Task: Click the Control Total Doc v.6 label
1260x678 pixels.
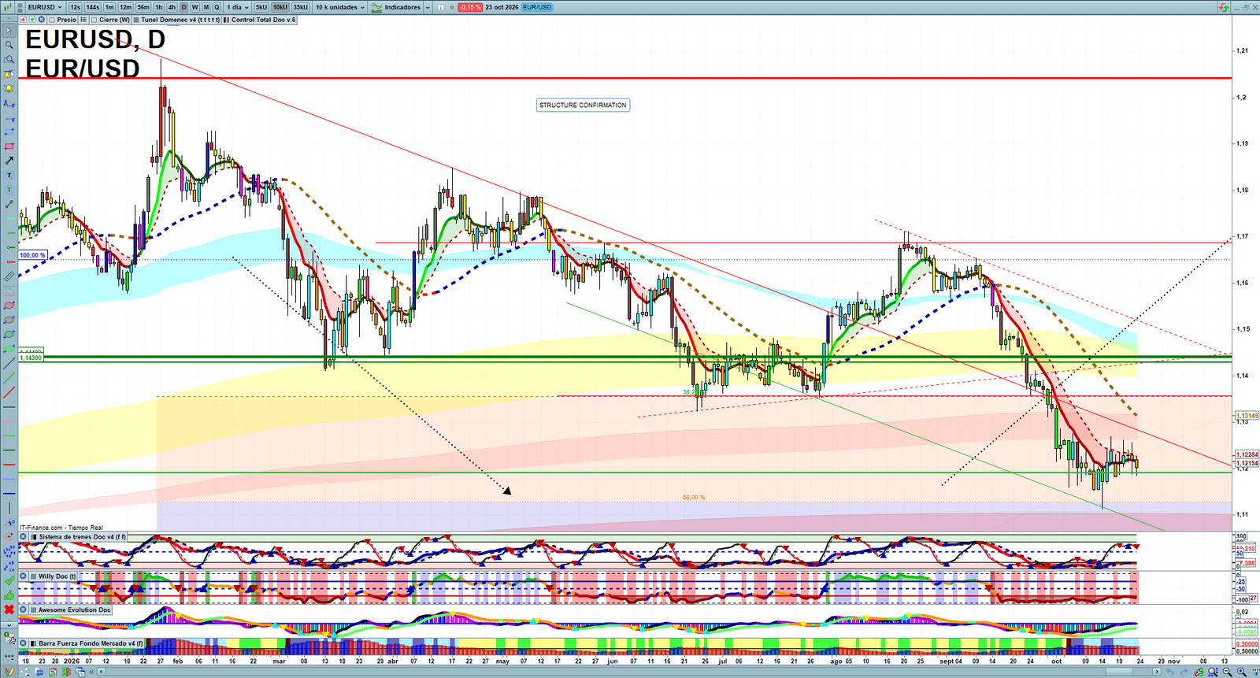Action: (263, 20)
